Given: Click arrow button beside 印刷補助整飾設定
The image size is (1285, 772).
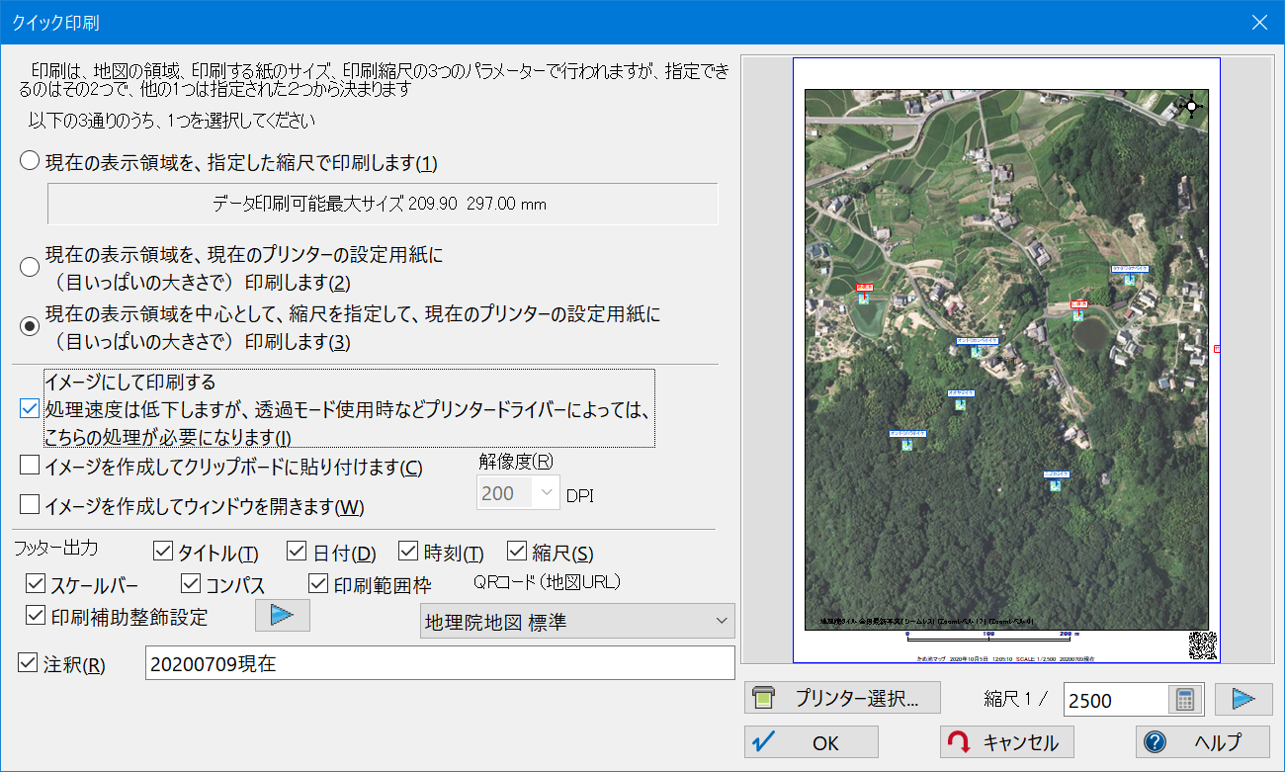Looking at the screenshot, I should [282, 615].
